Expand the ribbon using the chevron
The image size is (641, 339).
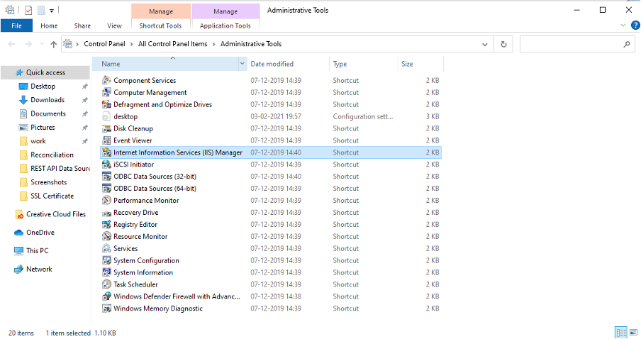tap(617, 26)
